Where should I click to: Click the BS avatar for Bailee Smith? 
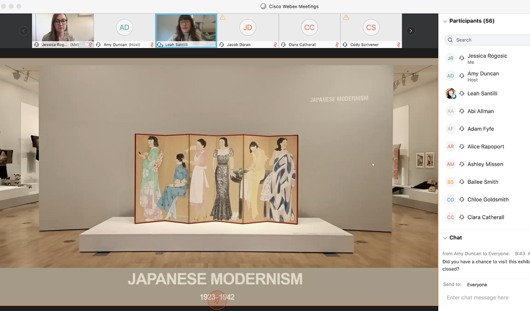pos(450,181)
